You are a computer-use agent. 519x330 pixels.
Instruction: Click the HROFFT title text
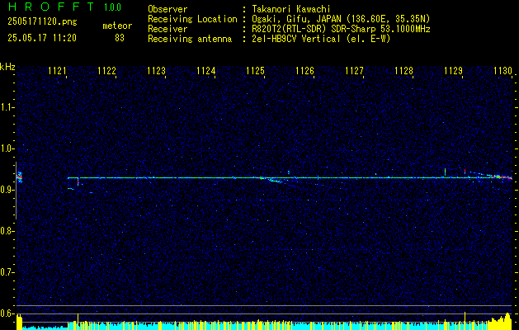coord(50,7)
